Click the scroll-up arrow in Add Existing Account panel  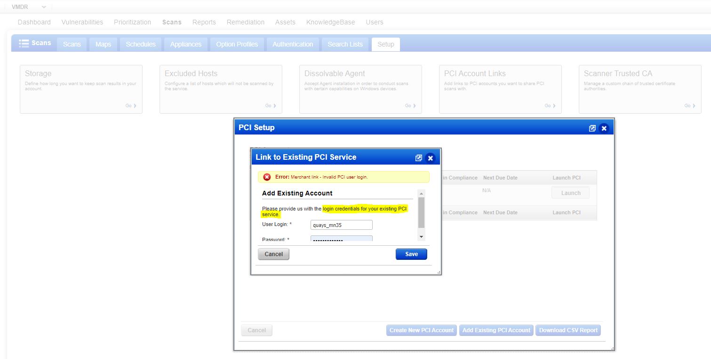tap(421, 193)
